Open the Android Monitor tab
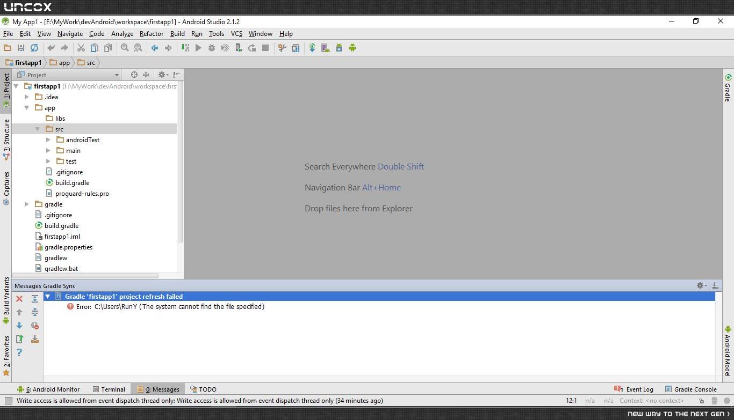This screenshot has width=734, height=420. point(48,389)
